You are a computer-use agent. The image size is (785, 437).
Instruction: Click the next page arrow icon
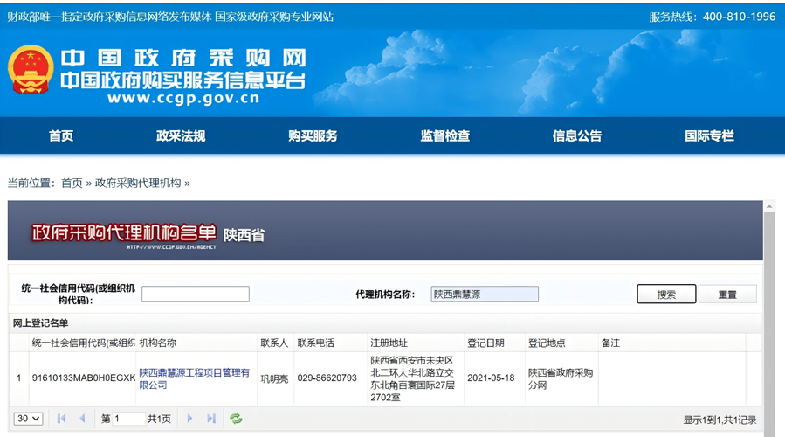click(x=189, y=419)
